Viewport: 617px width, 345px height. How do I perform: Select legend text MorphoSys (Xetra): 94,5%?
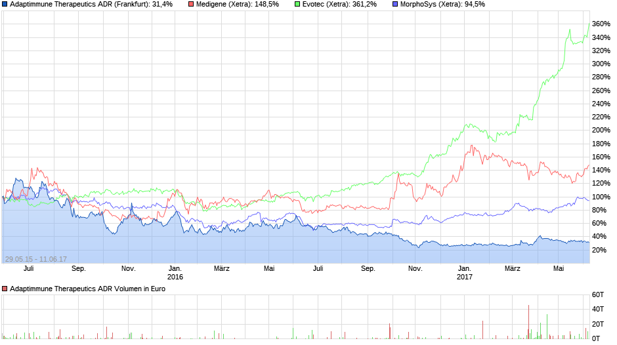[x=442, y=5]
